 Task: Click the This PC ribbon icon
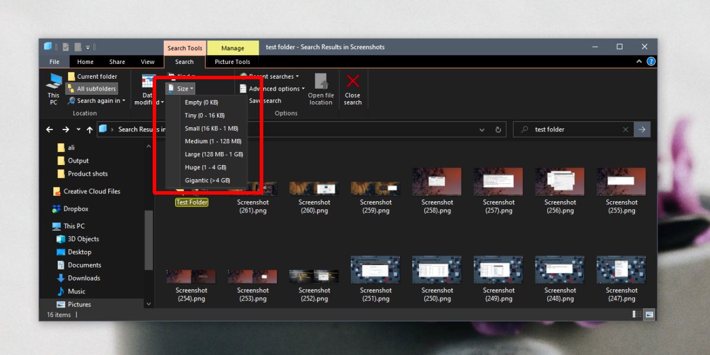point(54,89)
